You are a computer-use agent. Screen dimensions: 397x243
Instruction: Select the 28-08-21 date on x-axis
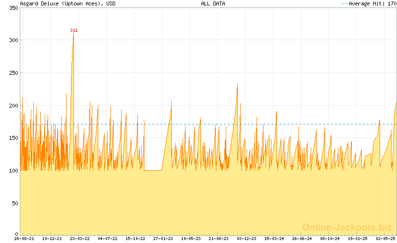tap(24, 239)
